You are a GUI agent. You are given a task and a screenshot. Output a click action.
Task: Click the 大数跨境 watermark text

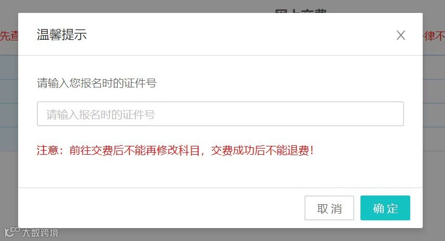40,233
